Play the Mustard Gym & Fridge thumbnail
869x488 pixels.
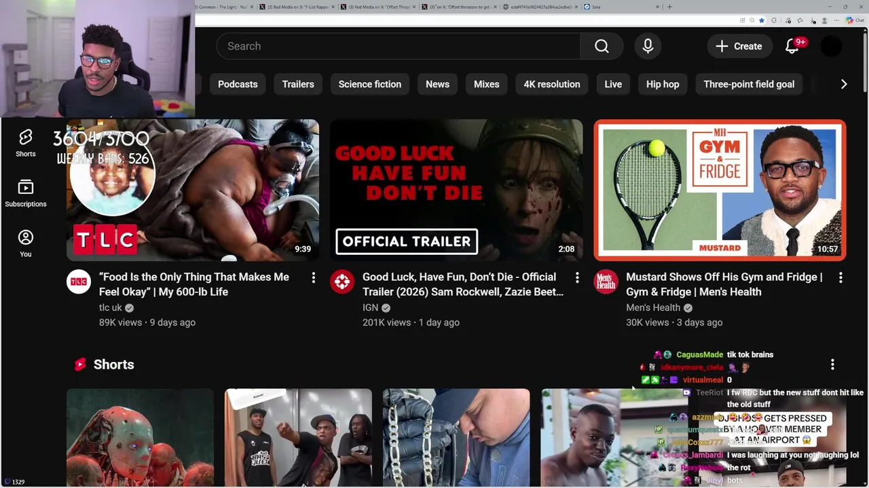pyautogui.click(x=720, y=190)
